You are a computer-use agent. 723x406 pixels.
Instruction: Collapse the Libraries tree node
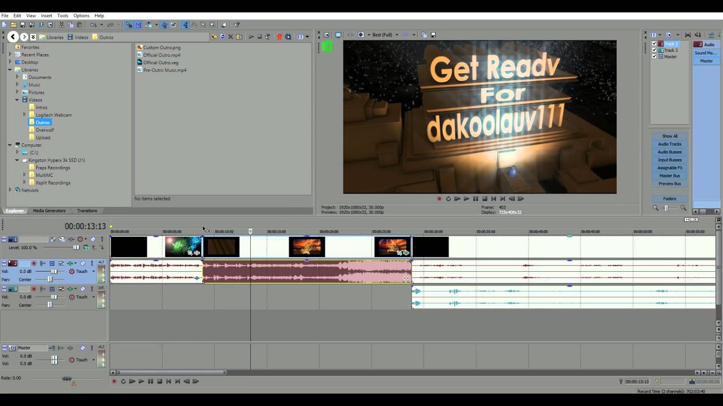(x=10, y=70)
